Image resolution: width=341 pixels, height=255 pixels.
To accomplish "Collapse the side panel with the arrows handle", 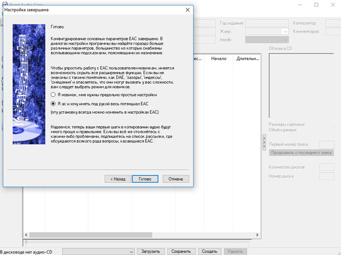I will [x=264, y=143].
